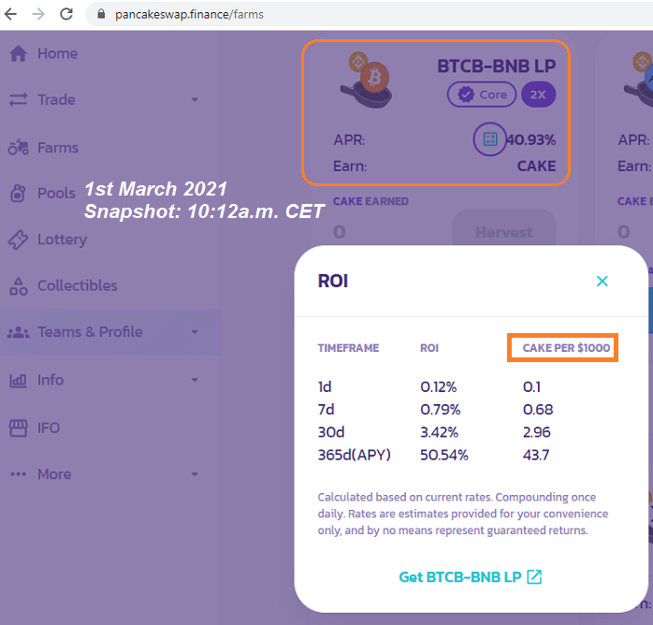The height and width of the screenshot is (625, 653).
Task: Open the Info menu item
Action: 51,380
